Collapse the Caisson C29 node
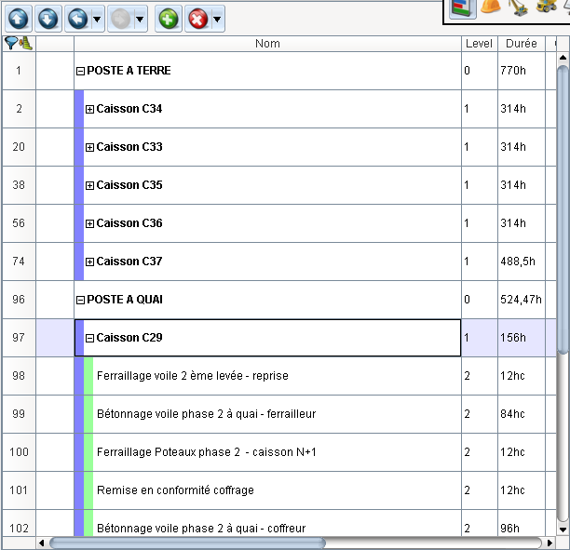Viewport: 570px width, 550px height. pyautogui.click(x=90, y=339)
